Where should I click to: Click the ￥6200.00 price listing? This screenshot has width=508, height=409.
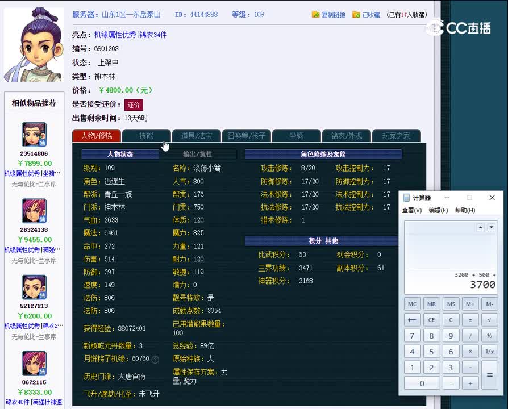coord(35,316)
